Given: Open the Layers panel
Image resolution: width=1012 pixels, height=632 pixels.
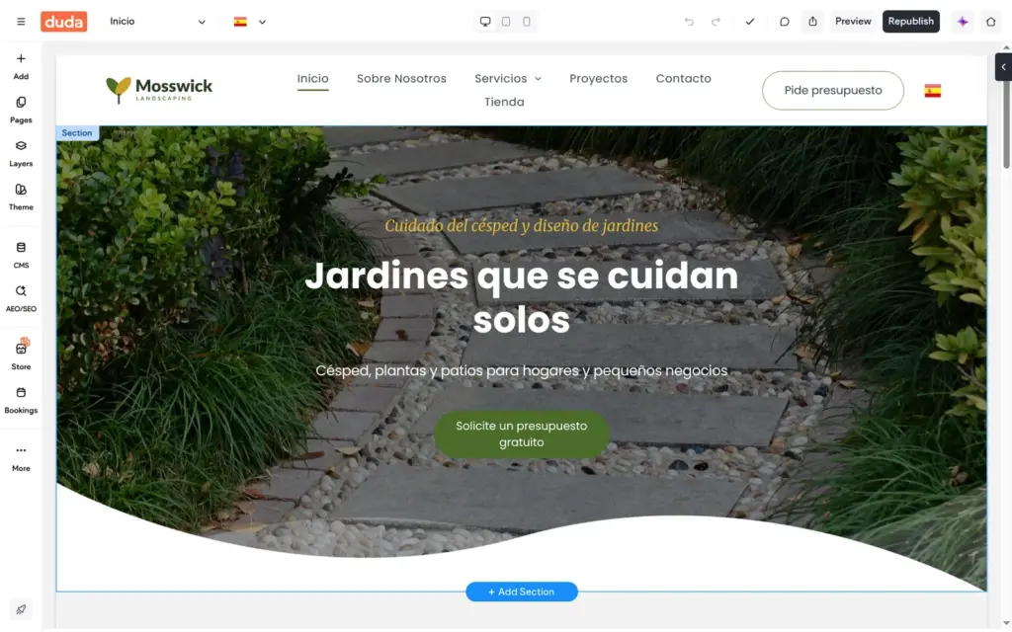Looking at the screenshot, I should (21, 154).
